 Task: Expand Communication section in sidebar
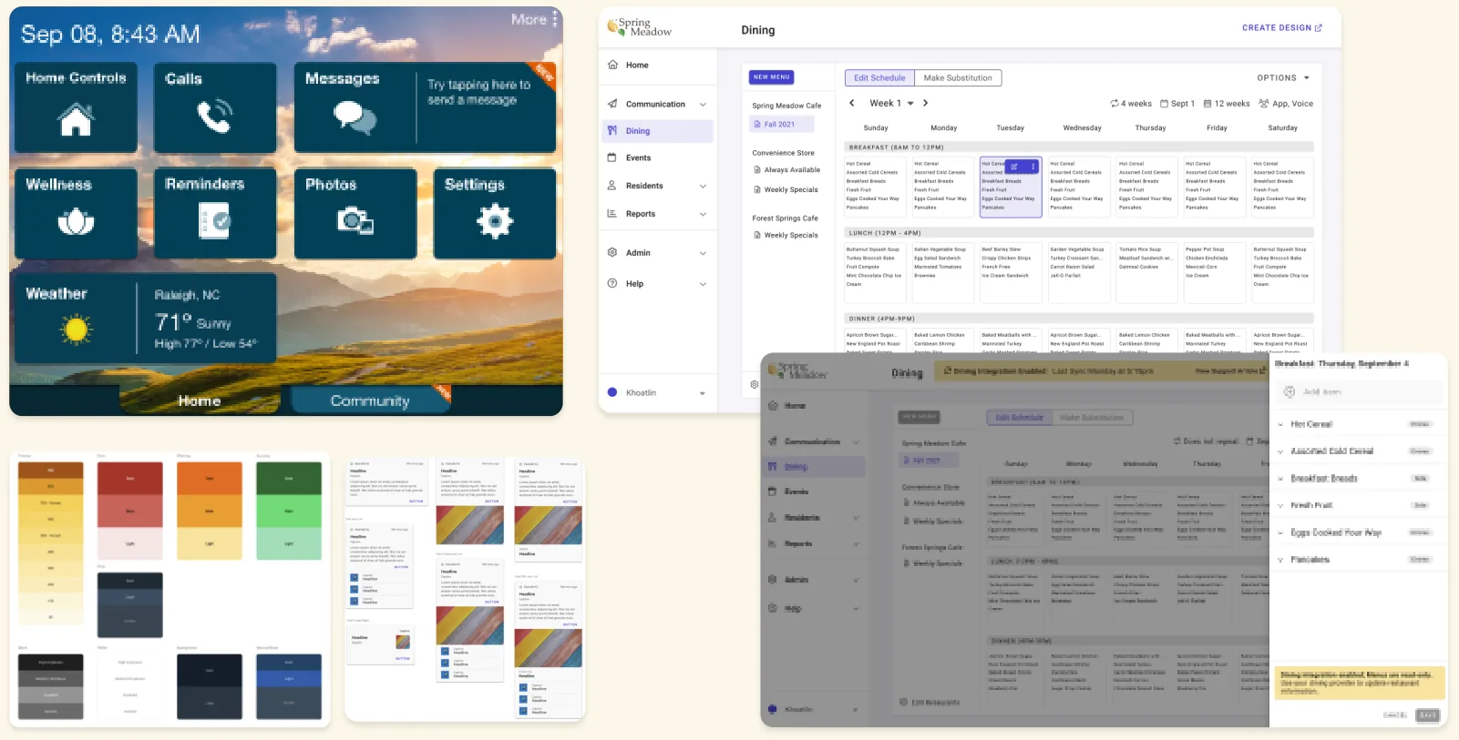[x=703, y=104]
